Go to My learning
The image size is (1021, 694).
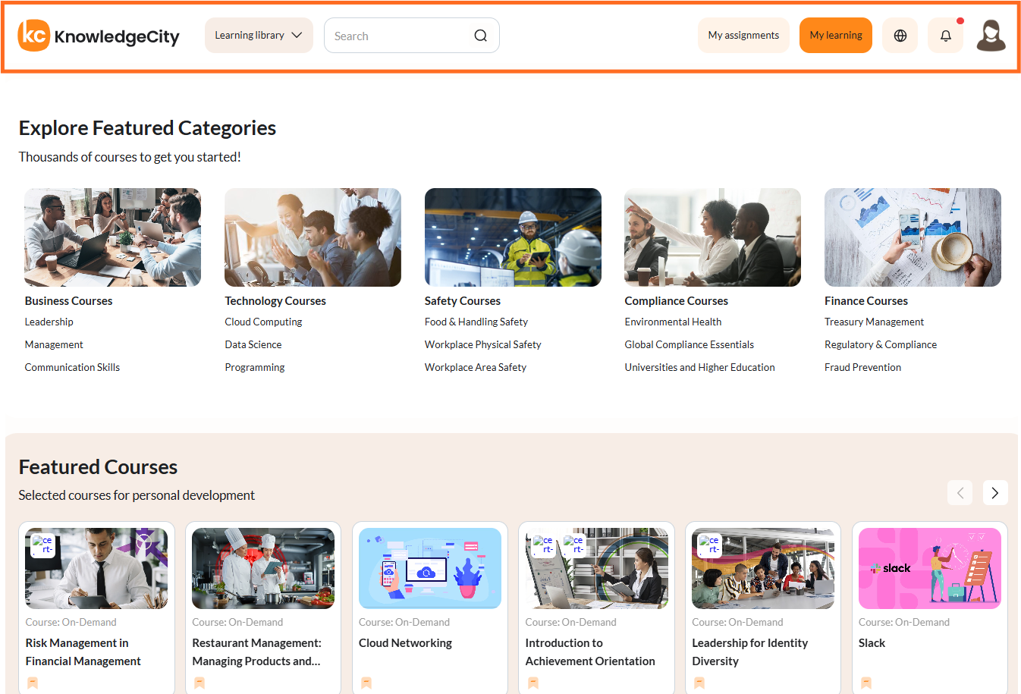836,36
